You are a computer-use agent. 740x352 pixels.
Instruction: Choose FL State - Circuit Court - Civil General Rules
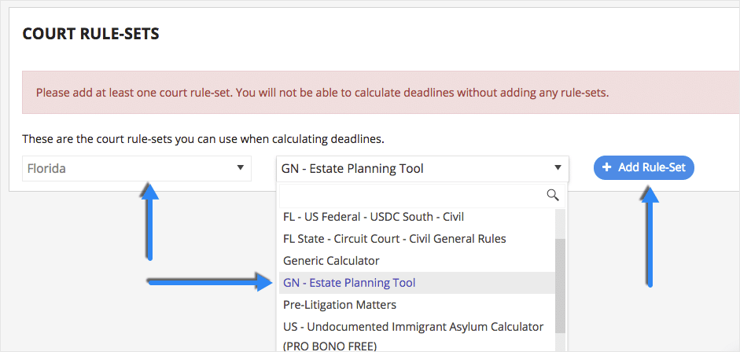coord(394,239)
